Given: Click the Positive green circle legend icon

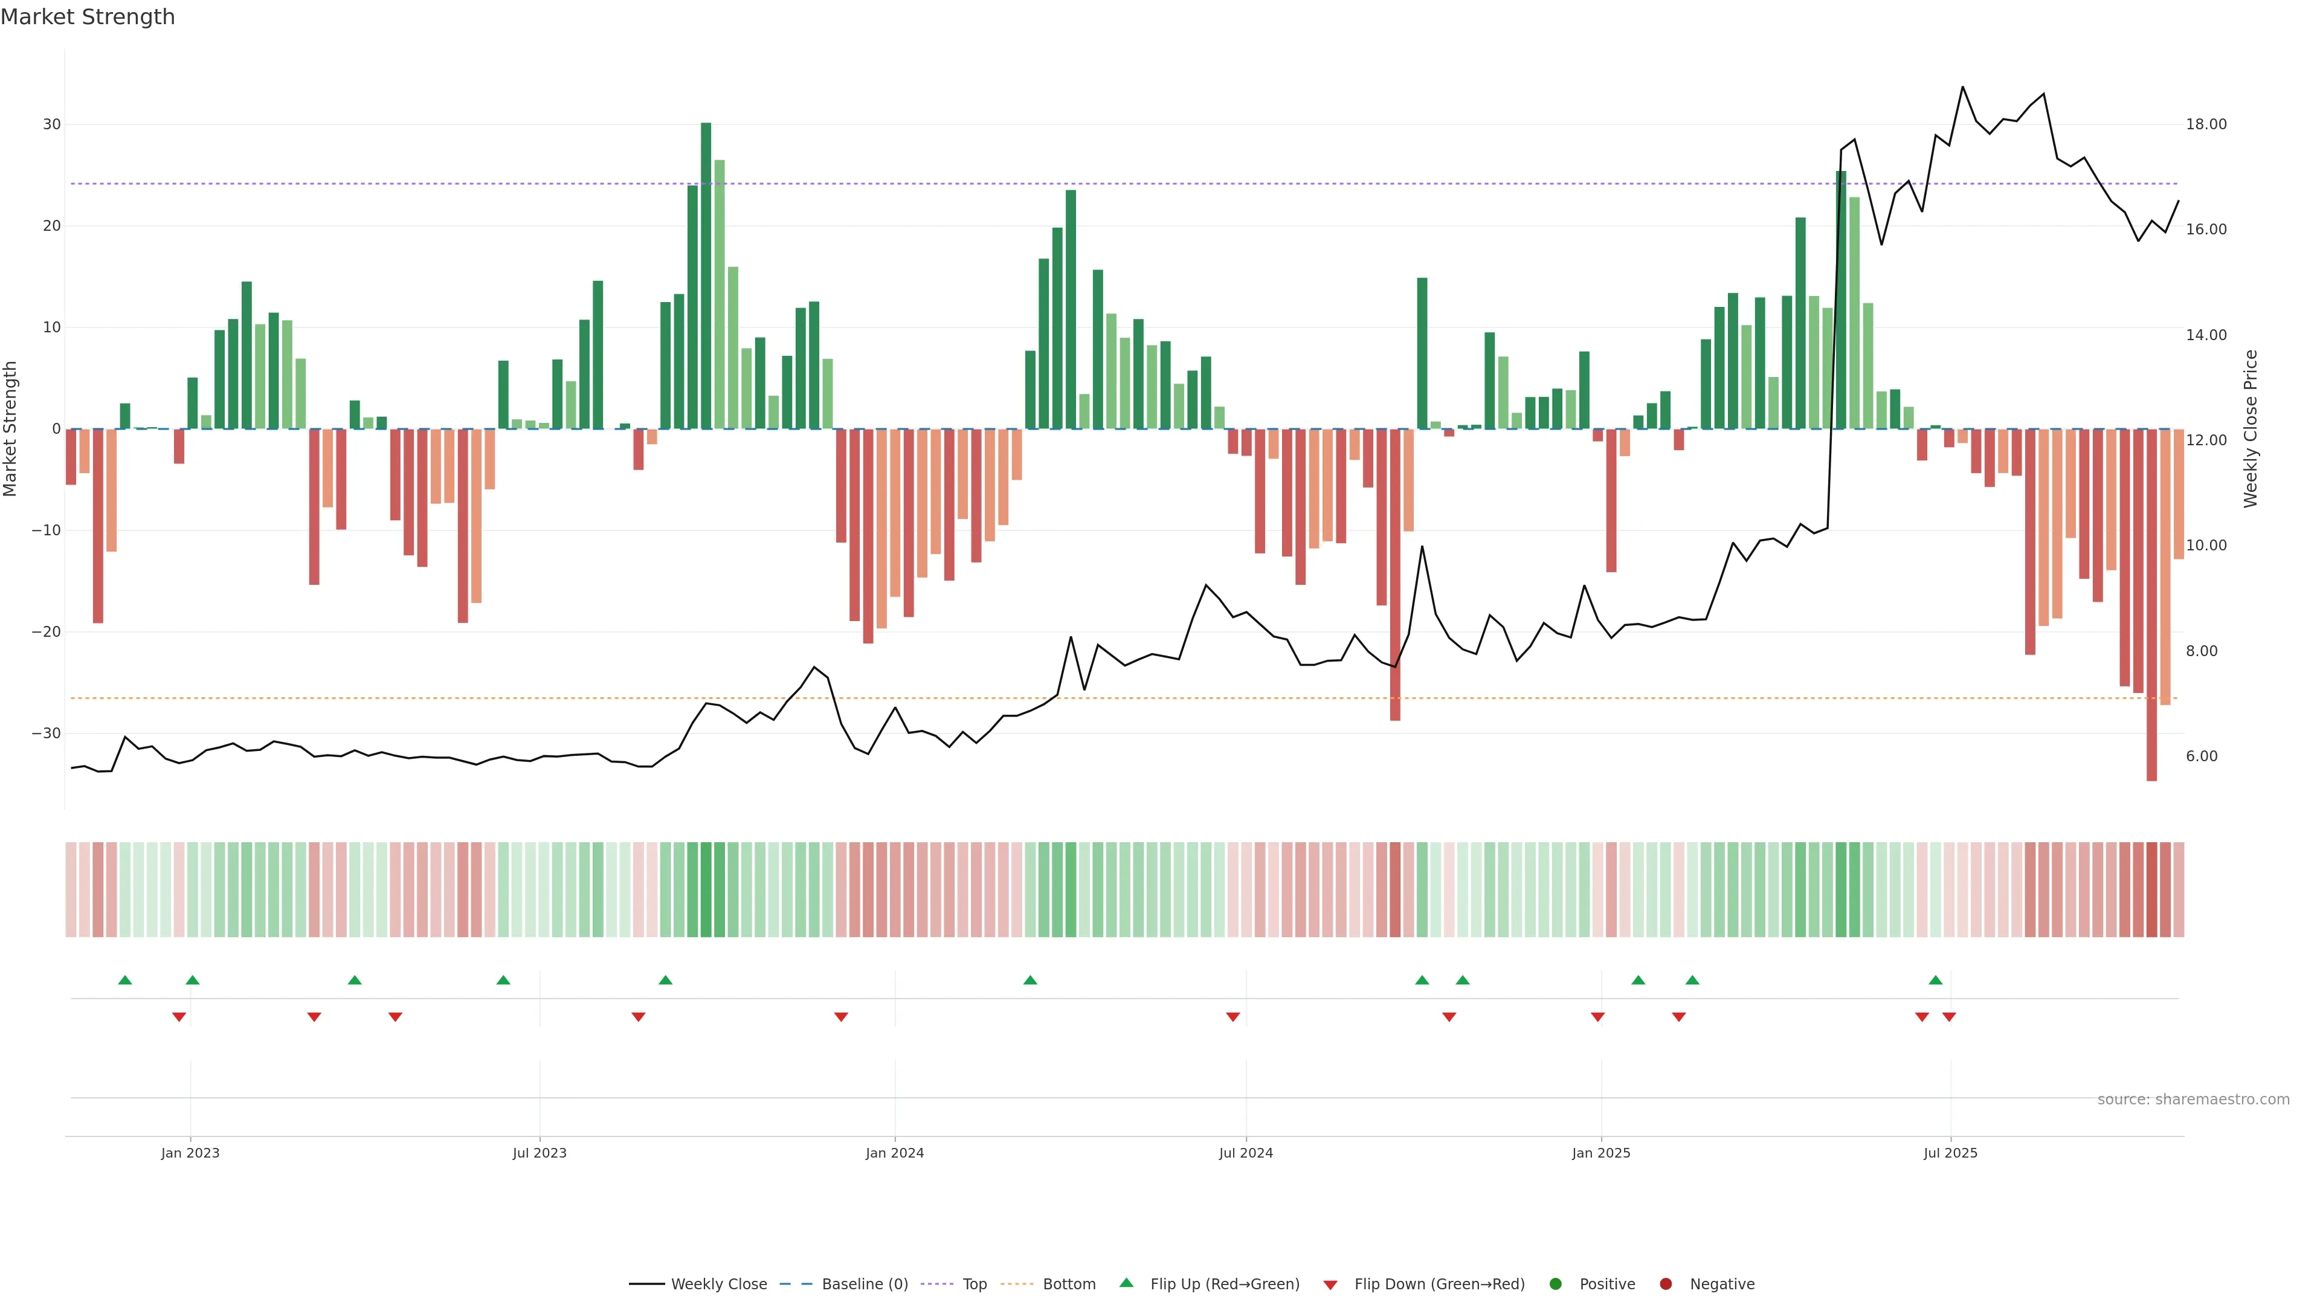Looking at the screenshot, I should point(1555,1284).
